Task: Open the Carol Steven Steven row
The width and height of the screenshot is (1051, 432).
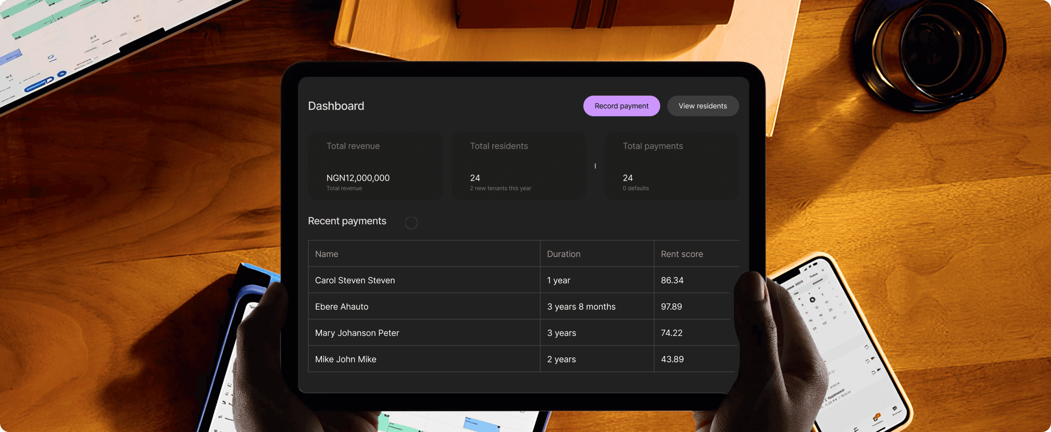Action: 355,281
